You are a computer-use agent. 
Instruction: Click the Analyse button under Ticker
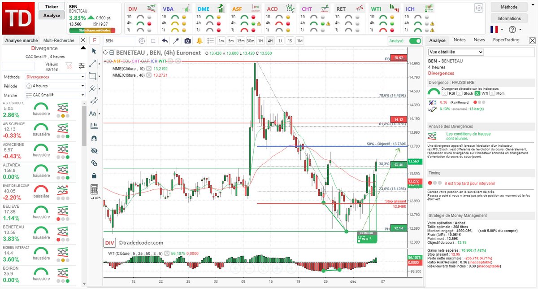(52, 15)
